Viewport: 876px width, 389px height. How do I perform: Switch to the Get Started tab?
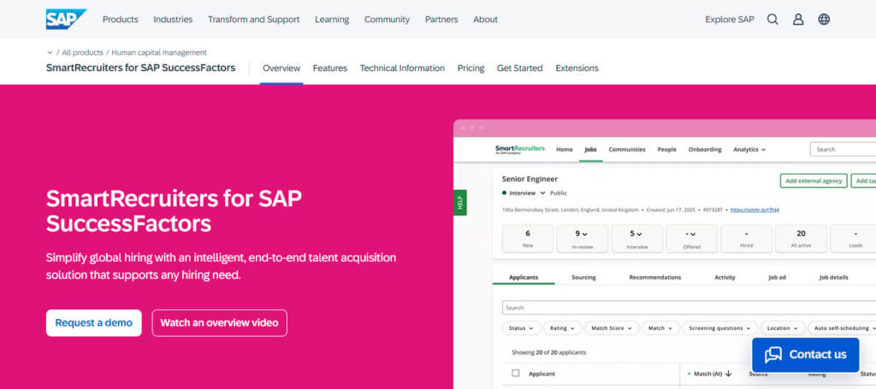tap(519, 68)
